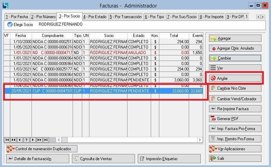Select the ANULADO invoice row dated 1/01/2021

pos(103,53)
